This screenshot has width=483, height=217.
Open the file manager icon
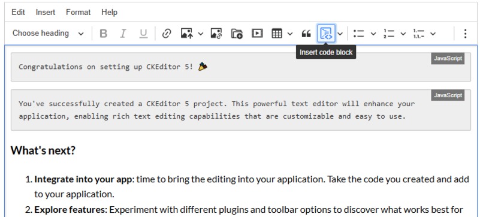(237, 34)
